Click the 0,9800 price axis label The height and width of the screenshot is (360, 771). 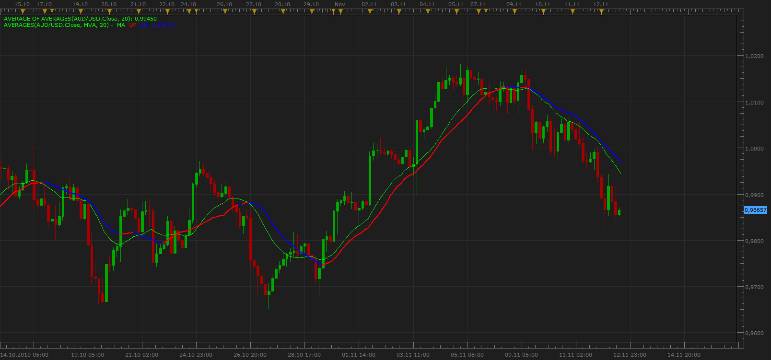(754, 241)
